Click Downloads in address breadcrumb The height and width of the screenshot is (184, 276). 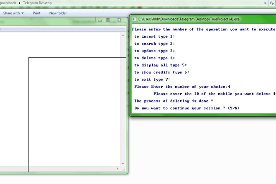tap(8, 3)
